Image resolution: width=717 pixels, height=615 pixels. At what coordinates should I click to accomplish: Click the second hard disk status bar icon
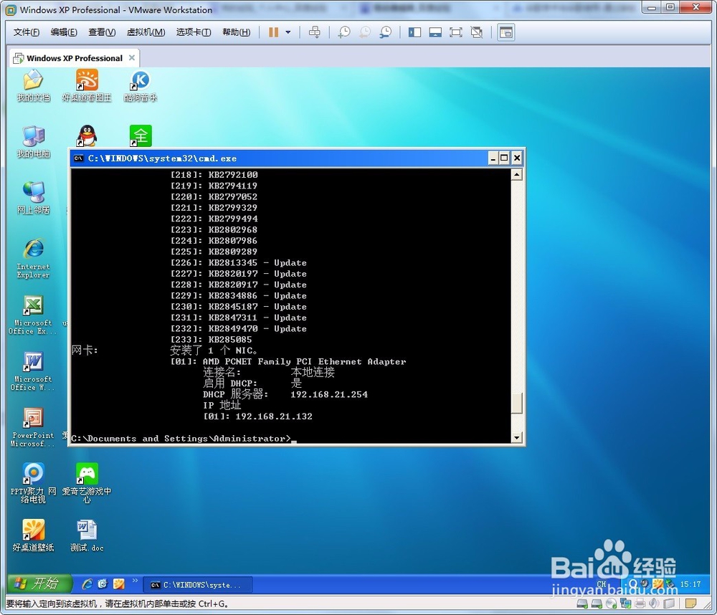(597, 604)
